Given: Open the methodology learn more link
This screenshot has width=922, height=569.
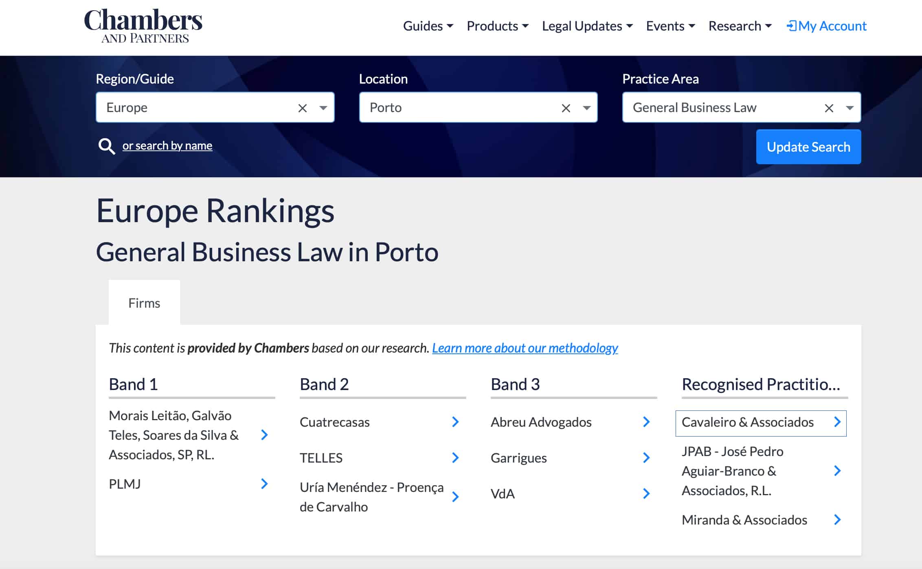Looking at the screenshot, I should click(x=525, y=348).
